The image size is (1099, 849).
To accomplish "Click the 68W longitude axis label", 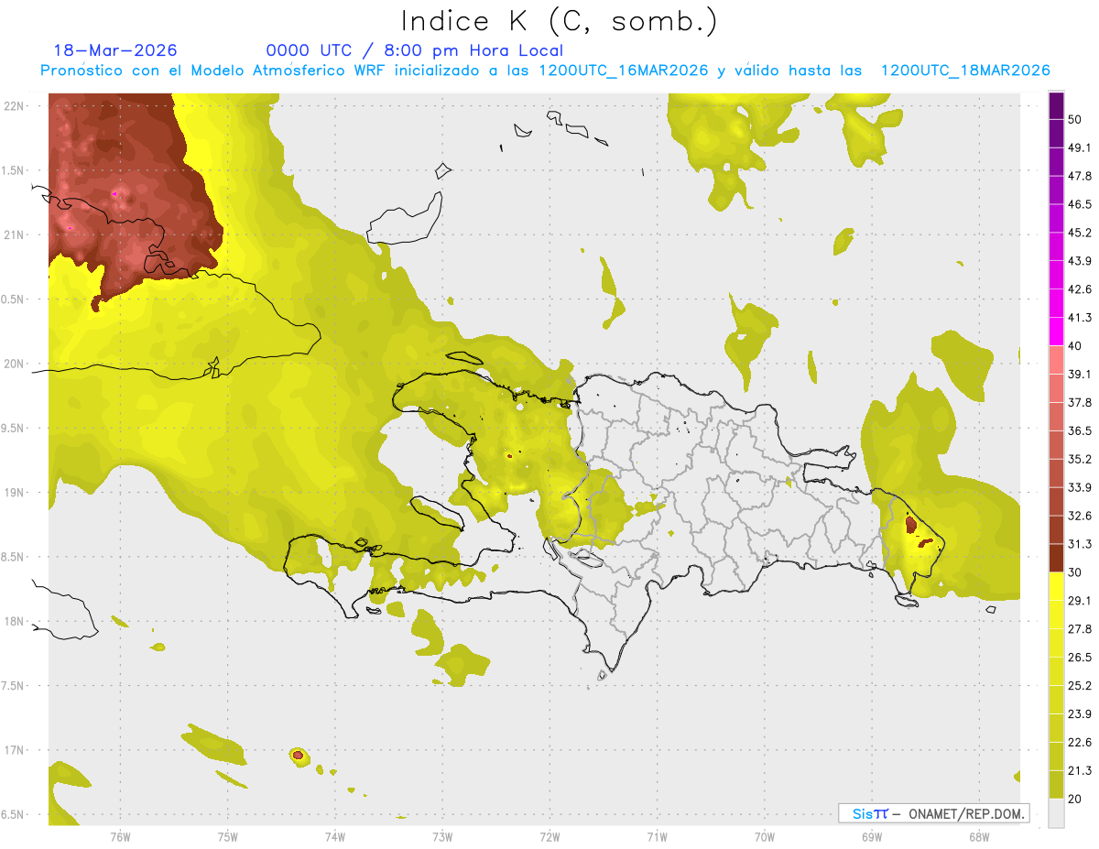I will click(978, 837).
